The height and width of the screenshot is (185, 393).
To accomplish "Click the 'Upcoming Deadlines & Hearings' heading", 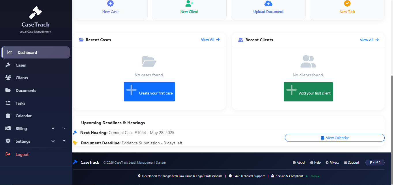I will (113, 123).
